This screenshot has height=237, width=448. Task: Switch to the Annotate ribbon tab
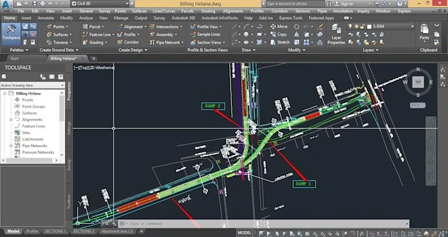click(45, 18)
